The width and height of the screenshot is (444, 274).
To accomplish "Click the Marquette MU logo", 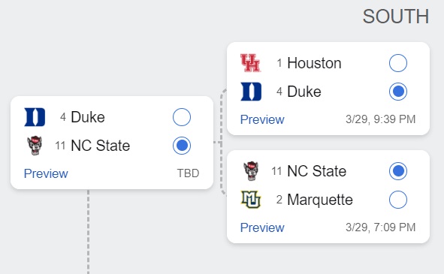I will tap(251, 200).
